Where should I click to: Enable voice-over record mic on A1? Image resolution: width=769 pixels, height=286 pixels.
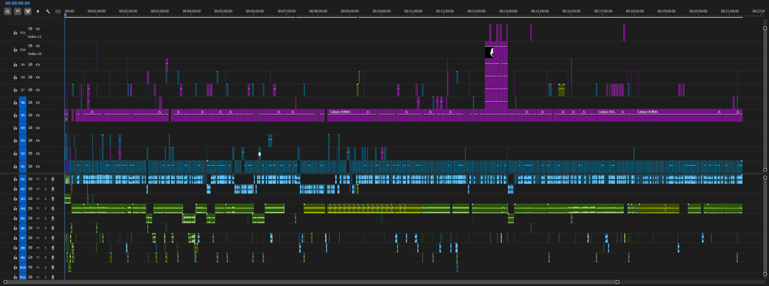[53, 180]
